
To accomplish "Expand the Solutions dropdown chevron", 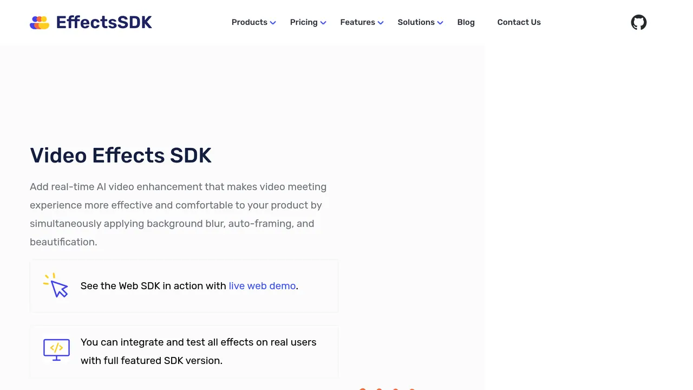I will [x=440, y=23].
